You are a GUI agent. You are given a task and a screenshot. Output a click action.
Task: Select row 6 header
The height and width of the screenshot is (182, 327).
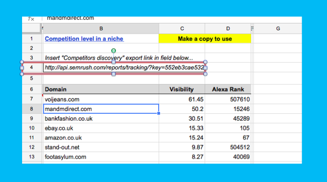[x=32, y=89]
